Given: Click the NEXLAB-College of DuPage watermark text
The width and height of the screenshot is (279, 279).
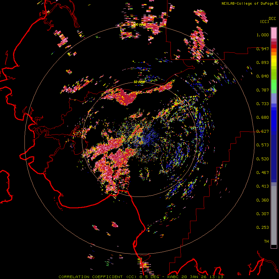Looking at the screenshot, I should (x=247, y=3).
